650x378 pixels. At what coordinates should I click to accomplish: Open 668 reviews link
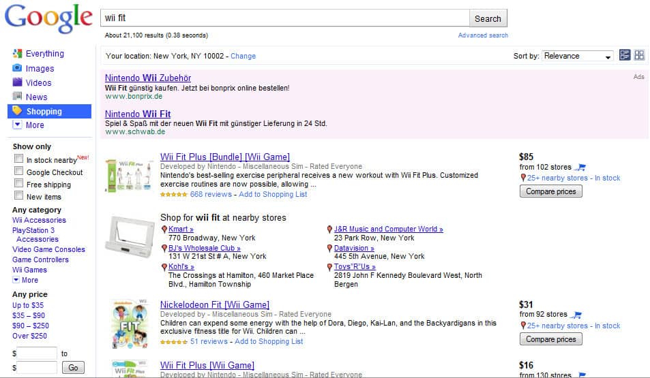click(211, 194)
